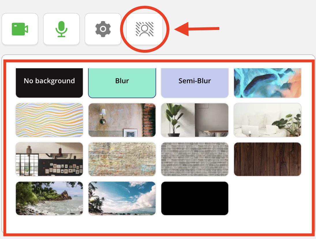316x239 pixels.
Task: Select the dark wood planks background
Action: click(x=268, y=159)
